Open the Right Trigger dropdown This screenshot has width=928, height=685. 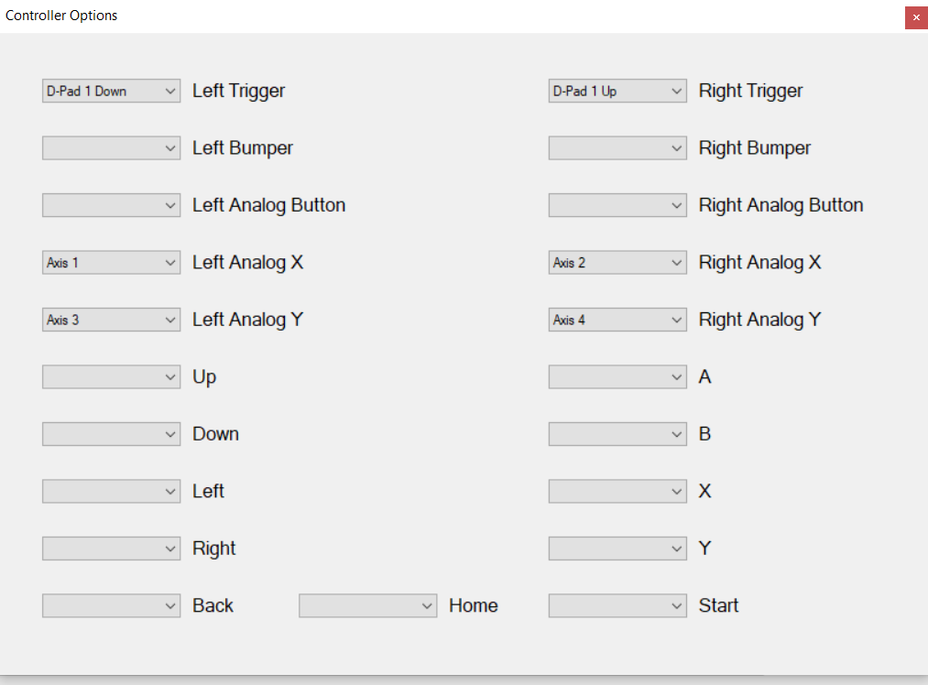(617, 91)
